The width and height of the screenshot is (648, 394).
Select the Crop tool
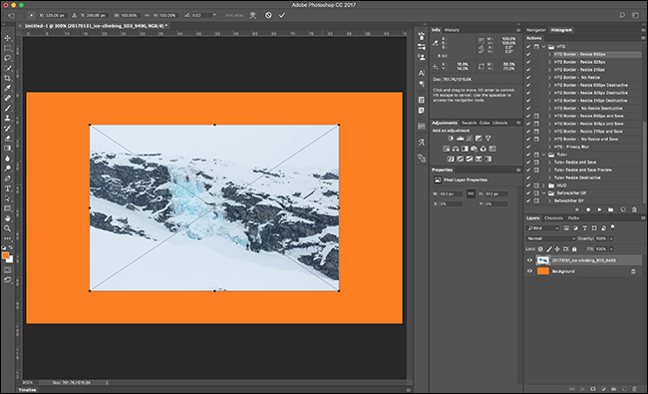click(x=7, y=78)
